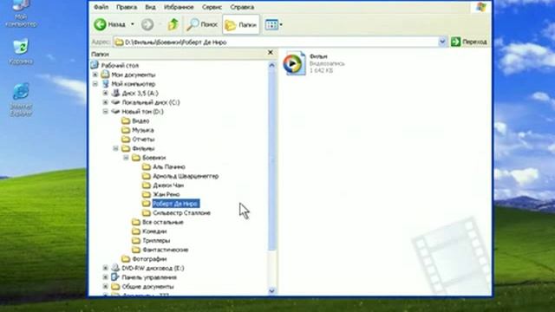555x312 pixels.
Task: Click the folder tree scrollbar up arrow
Action: [271, 65]
